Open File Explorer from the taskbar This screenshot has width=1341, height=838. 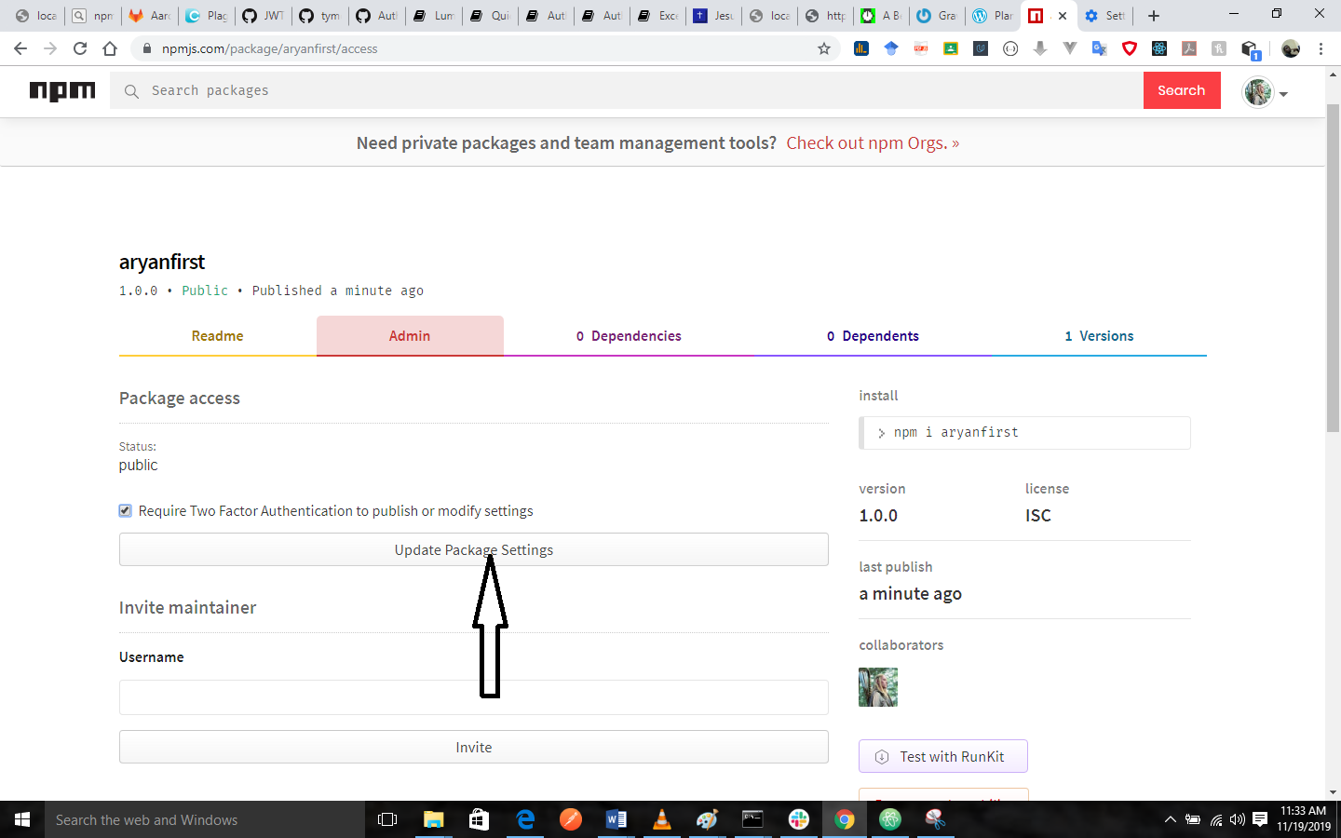tap(434, 819)
